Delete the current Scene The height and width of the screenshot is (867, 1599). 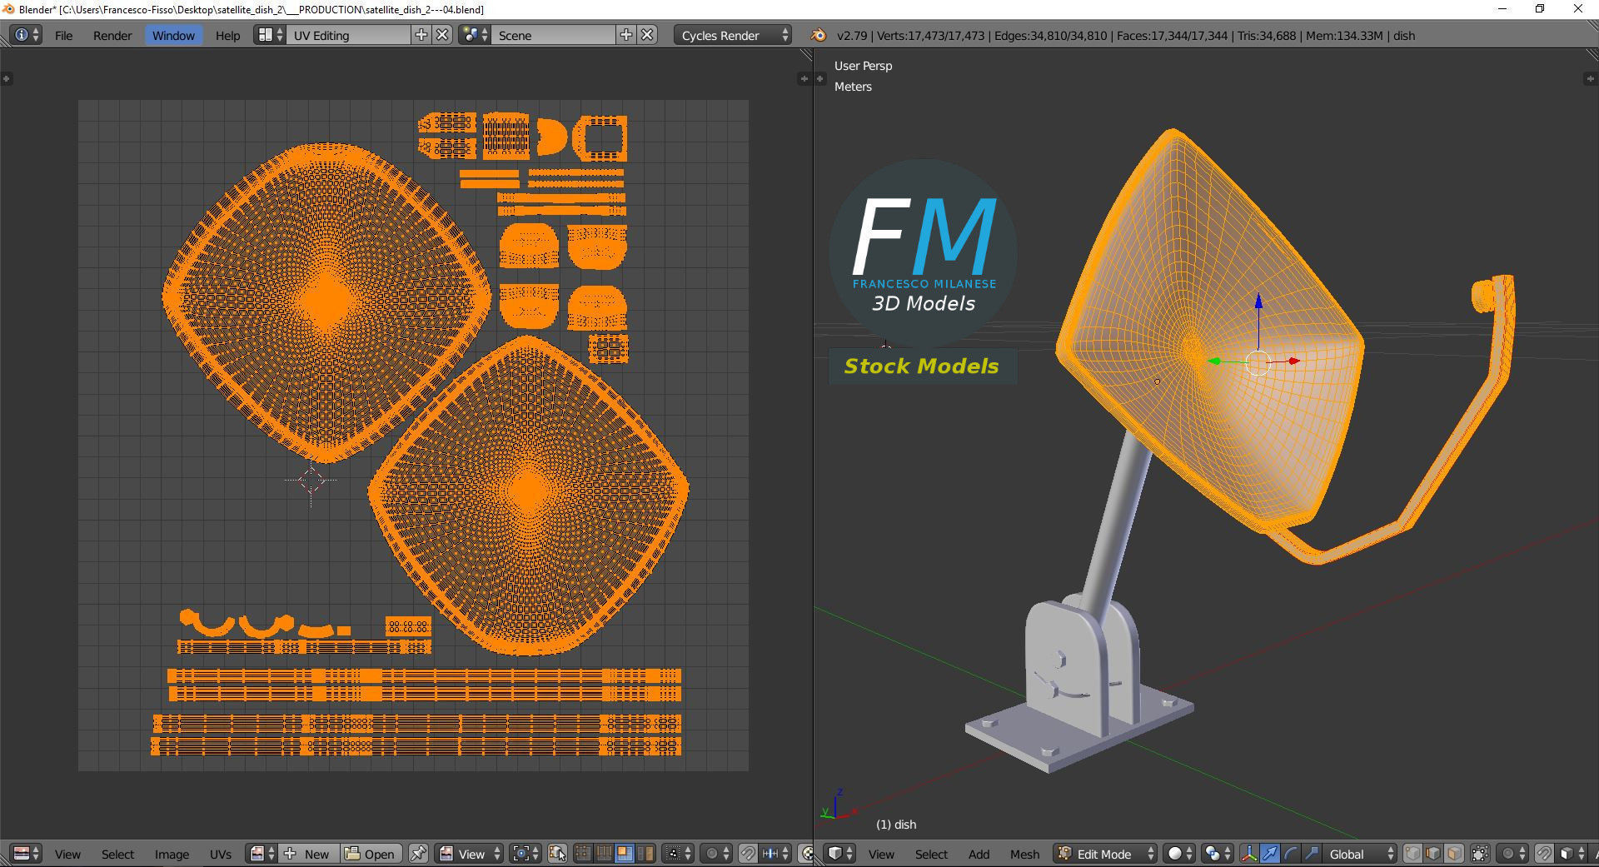tap(648, 35)
